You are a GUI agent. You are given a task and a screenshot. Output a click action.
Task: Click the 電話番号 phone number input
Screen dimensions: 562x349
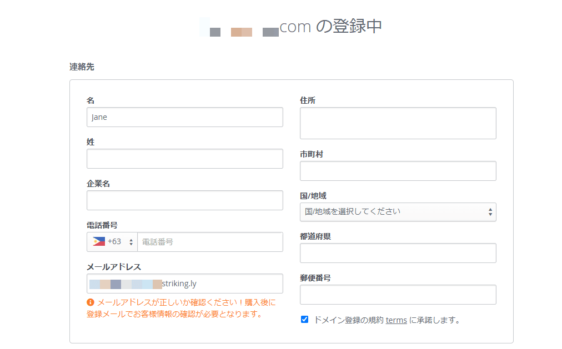click(210, 242)
